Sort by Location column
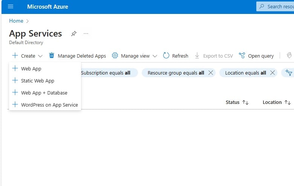294x186 pixels. 277,102
